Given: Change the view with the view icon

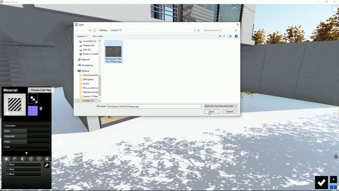Looking at the screenshot, I should click(220, 36).
